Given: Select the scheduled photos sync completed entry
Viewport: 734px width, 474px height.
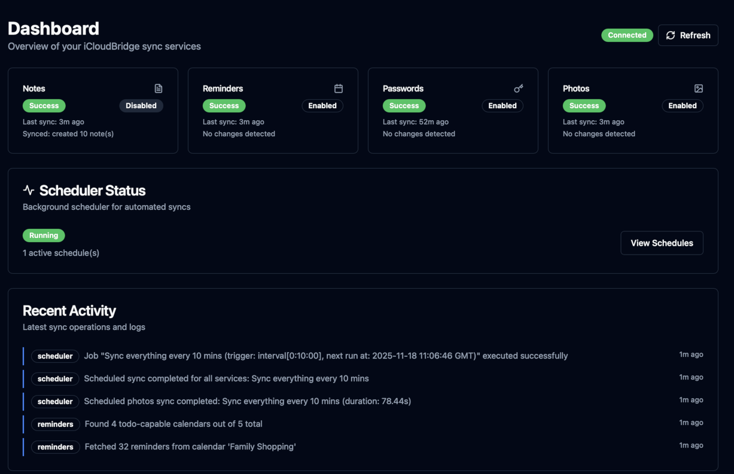Looking at the screenshot, I should point(247,401).
